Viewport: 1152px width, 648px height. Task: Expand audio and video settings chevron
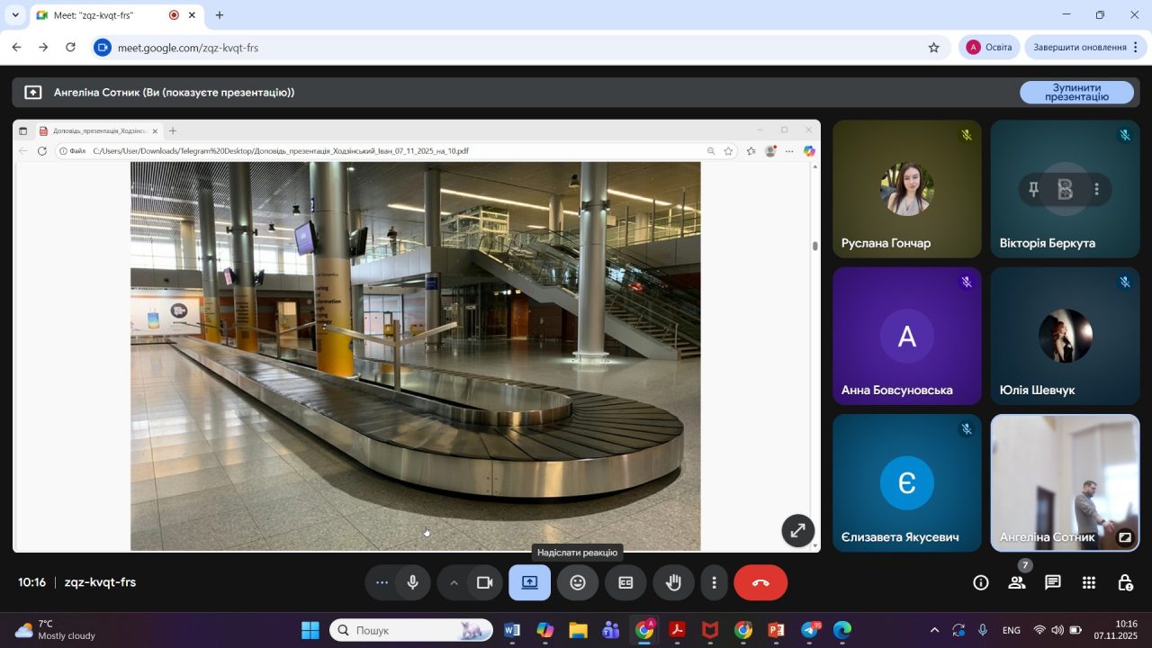click(x=454, y=582)
